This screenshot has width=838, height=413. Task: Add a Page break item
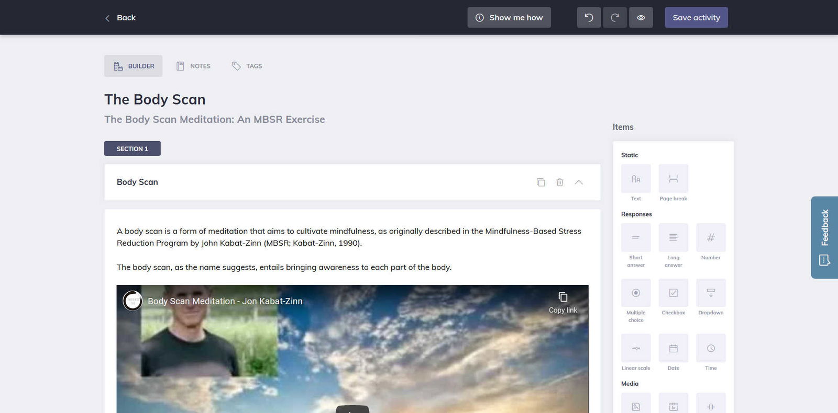coord(673,179)
